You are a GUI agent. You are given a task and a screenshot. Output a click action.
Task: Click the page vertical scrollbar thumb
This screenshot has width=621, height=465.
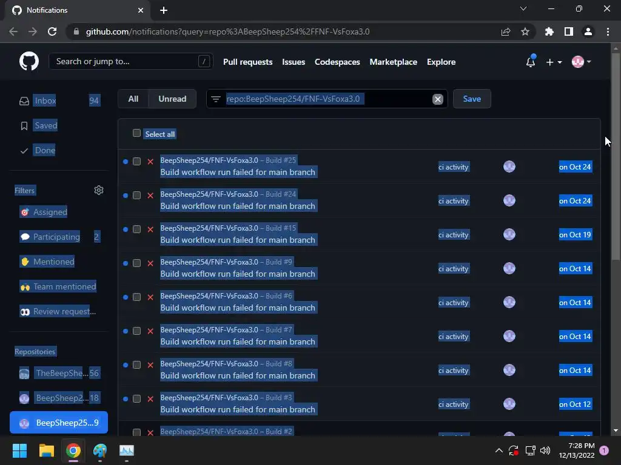tap(616, 156)
